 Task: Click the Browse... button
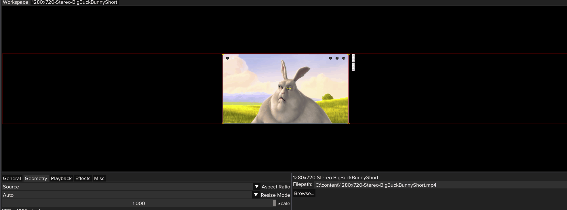click(x=304, y=193)
